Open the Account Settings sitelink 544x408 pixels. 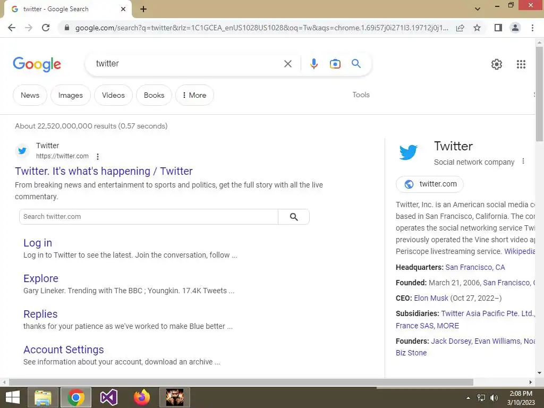[x=64, y=350]
